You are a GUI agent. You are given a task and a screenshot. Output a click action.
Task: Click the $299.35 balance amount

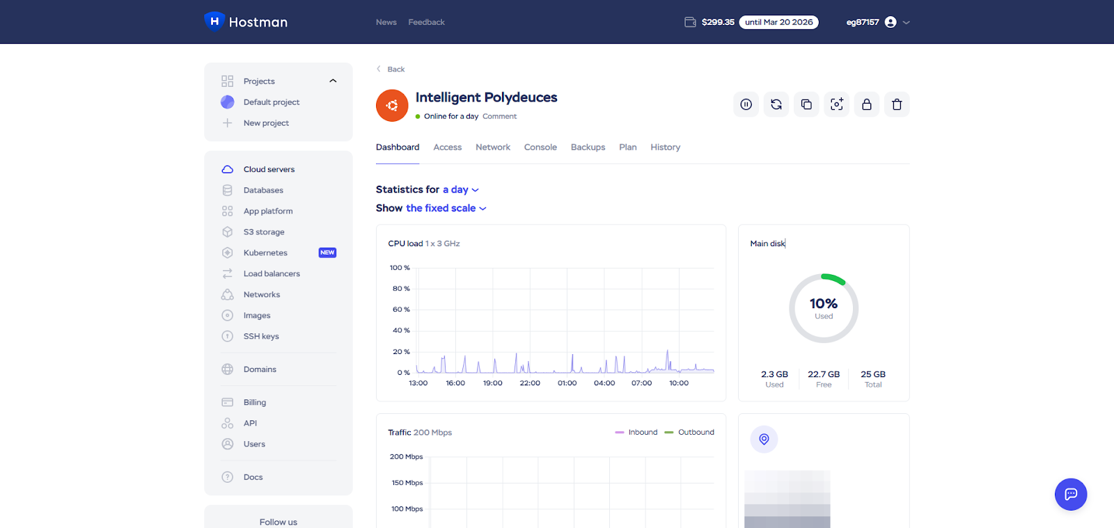pos(718,22)
